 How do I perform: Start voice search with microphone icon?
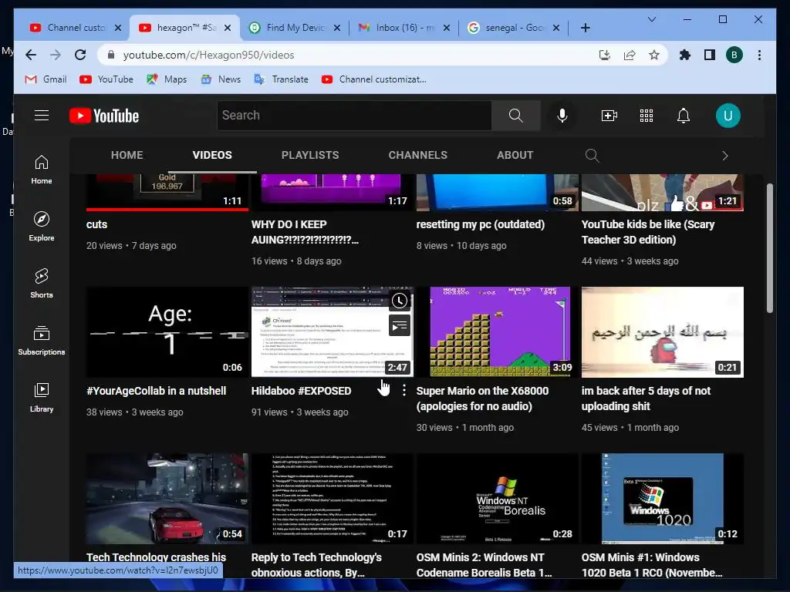(x=562, y=116)
